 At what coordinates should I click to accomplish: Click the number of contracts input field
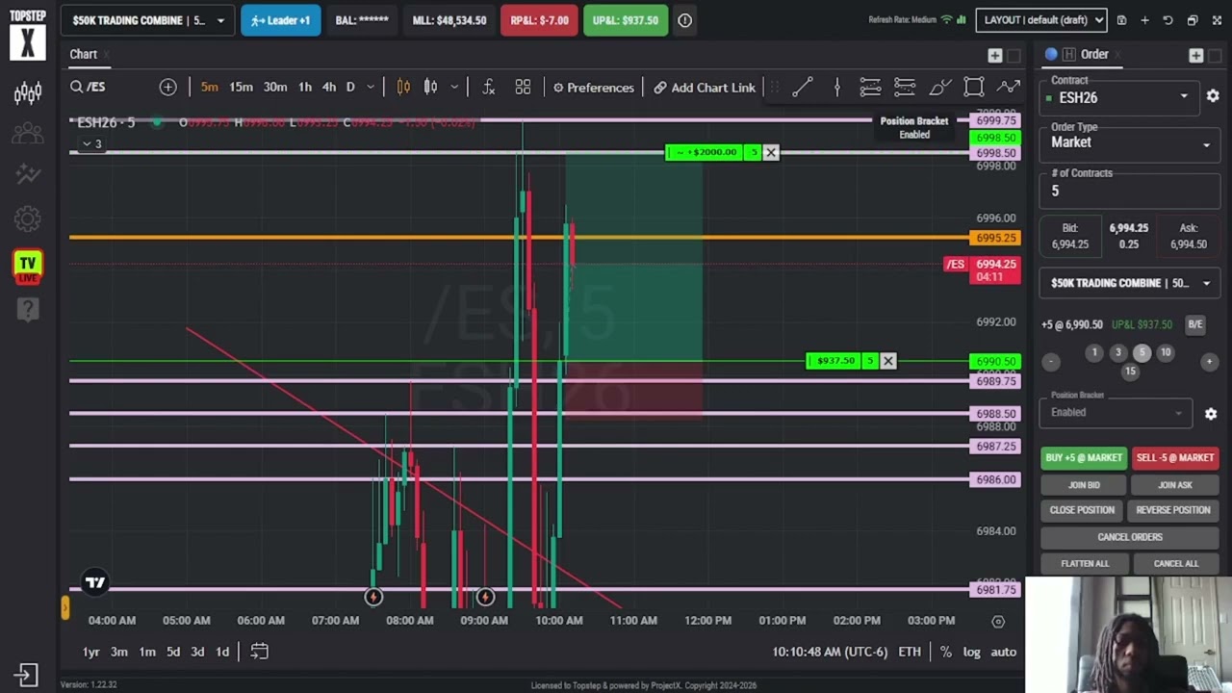(1128, 192)
